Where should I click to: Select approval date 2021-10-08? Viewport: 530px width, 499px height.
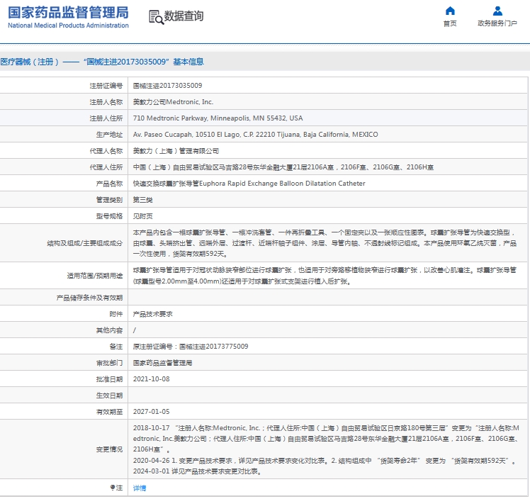(151, 379)
